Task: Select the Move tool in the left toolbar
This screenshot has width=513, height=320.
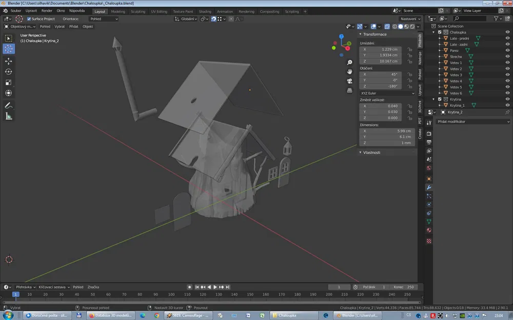Action: (9, 61)
